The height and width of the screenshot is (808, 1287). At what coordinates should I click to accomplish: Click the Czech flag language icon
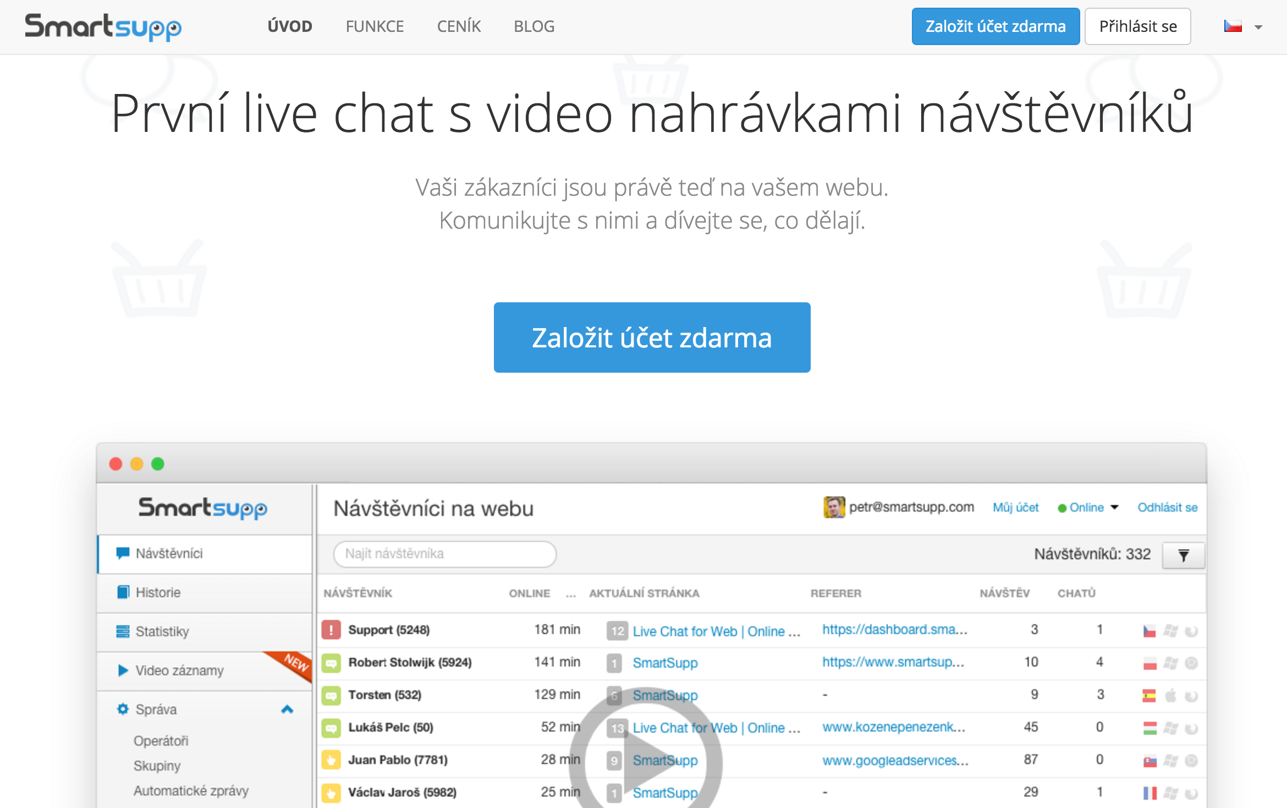coord(1233,26)
